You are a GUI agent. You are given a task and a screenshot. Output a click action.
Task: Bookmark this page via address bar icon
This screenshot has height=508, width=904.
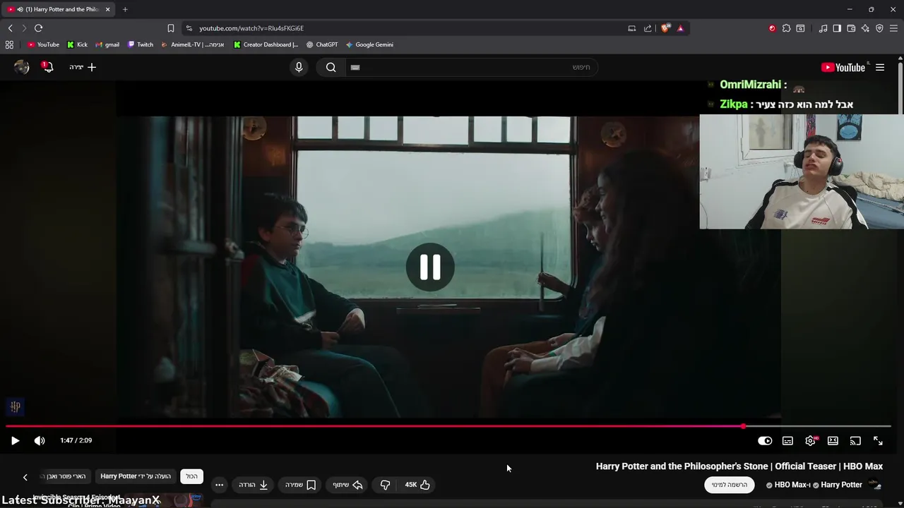click(170, 28)
